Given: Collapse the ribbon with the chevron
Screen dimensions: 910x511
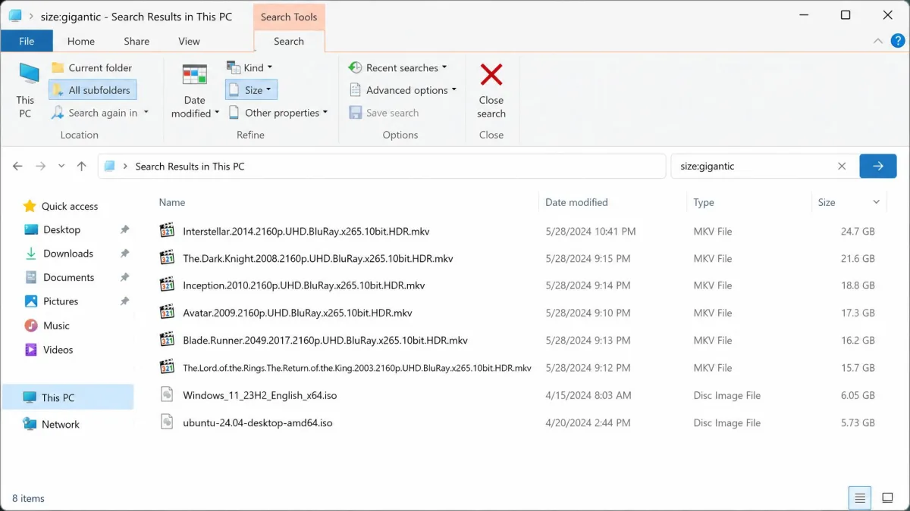Looking at the screenshot, I should (x=878, y=41).
